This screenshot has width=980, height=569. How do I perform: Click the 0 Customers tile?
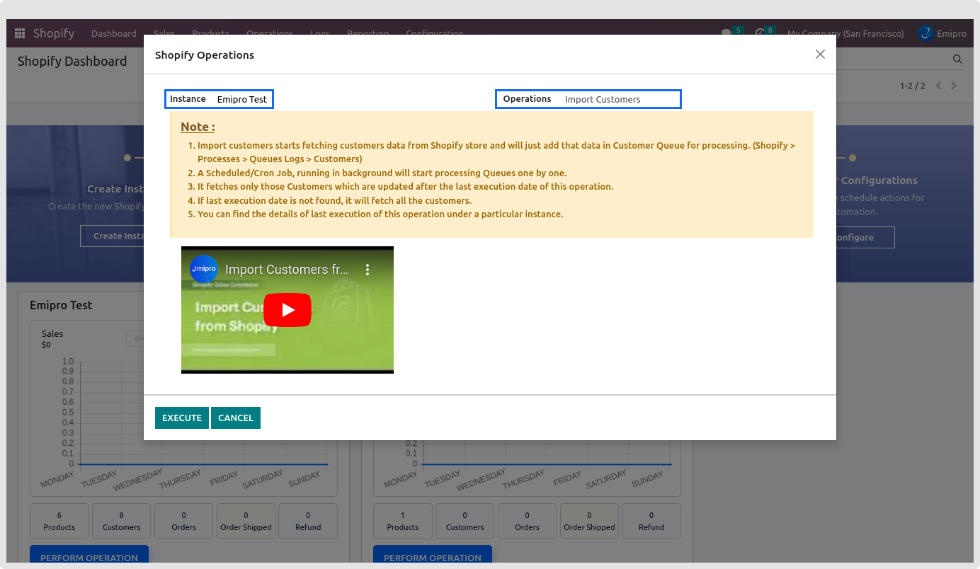click(x=465, y=522)
